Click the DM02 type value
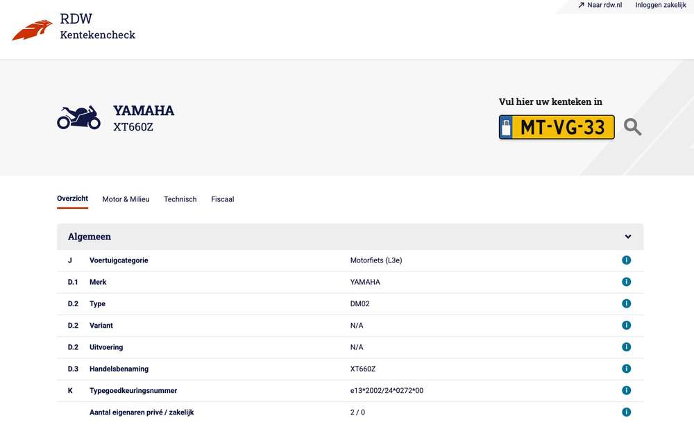 pyautogui.click(x=359, y=304)
